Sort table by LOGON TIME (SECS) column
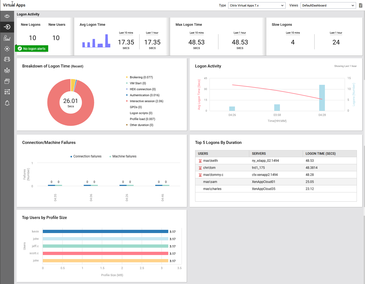This screenshot has width=365, height=284. tap(321, 154)
